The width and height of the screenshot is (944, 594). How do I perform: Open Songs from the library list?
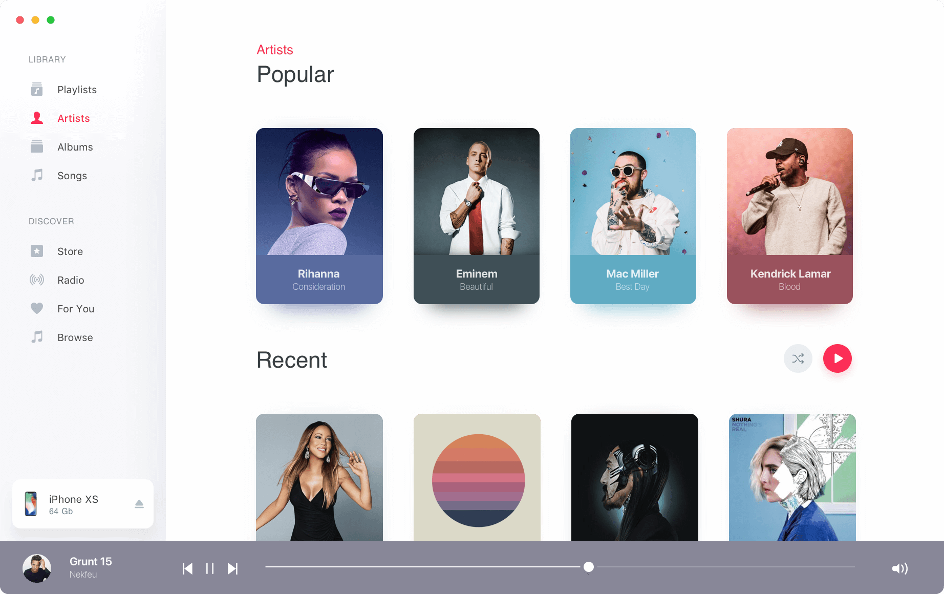pos(72,176)
